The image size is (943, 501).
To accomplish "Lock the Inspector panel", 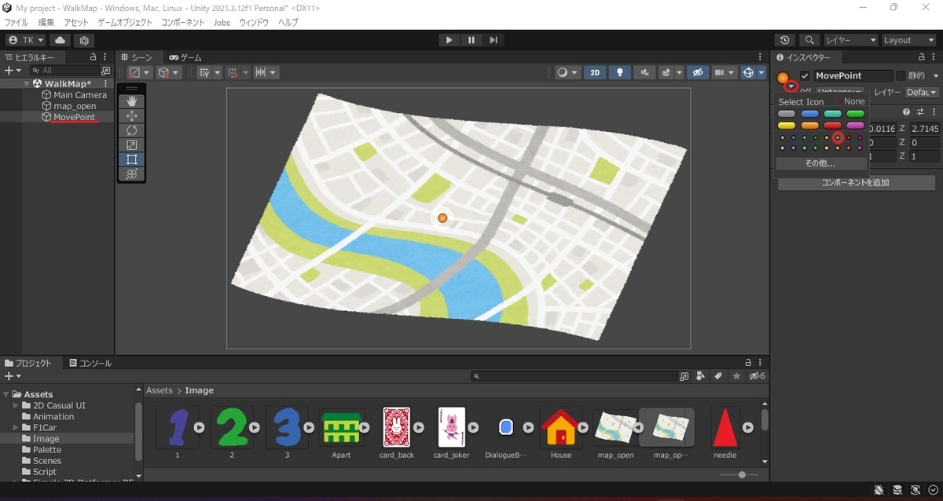I will tap(922, 57).
